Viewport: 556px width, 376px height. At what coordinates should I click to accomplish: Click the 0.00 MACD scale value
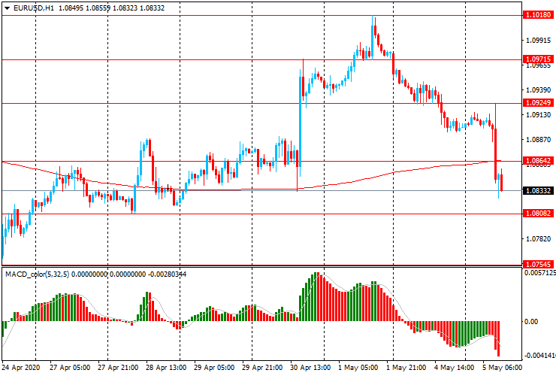point(530,322)
